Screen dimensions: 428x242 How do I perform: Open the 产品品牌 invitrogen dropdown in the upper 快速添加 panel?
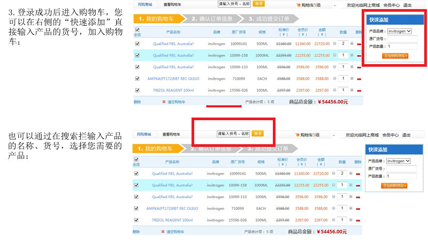click(x=399, y=31)
